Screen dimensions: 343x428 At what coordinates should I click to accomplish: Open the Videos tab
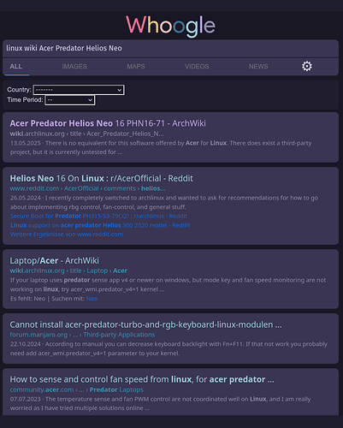pos(197,67)
